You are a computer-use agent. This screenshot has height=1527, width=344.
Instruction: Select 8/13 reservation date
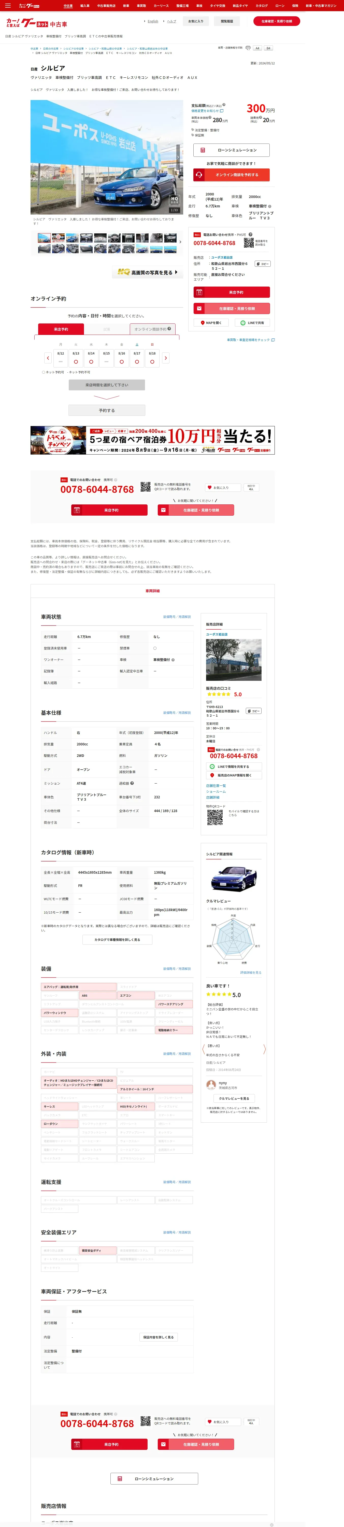[76, 358]
